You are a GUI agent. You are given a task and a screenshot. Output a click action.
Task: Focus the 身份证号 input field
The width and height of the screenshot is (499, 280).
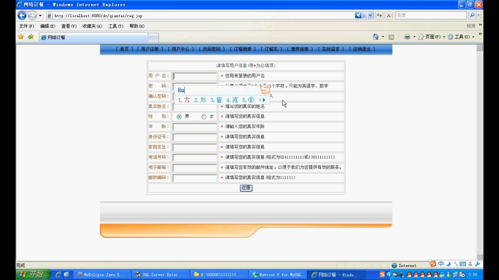195,137
